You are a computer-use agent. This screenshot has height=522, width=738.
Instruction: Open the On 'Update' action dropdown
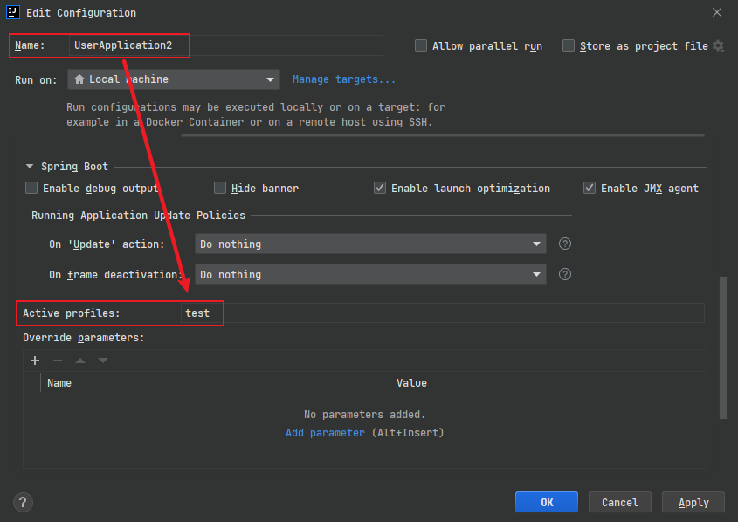coord(370,244)
